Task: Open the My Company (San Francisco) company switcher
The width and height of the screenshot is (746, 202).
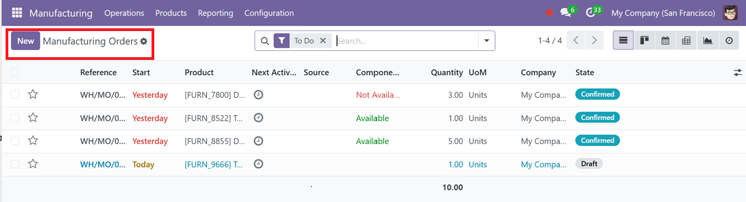Action: tap(663, 13)
